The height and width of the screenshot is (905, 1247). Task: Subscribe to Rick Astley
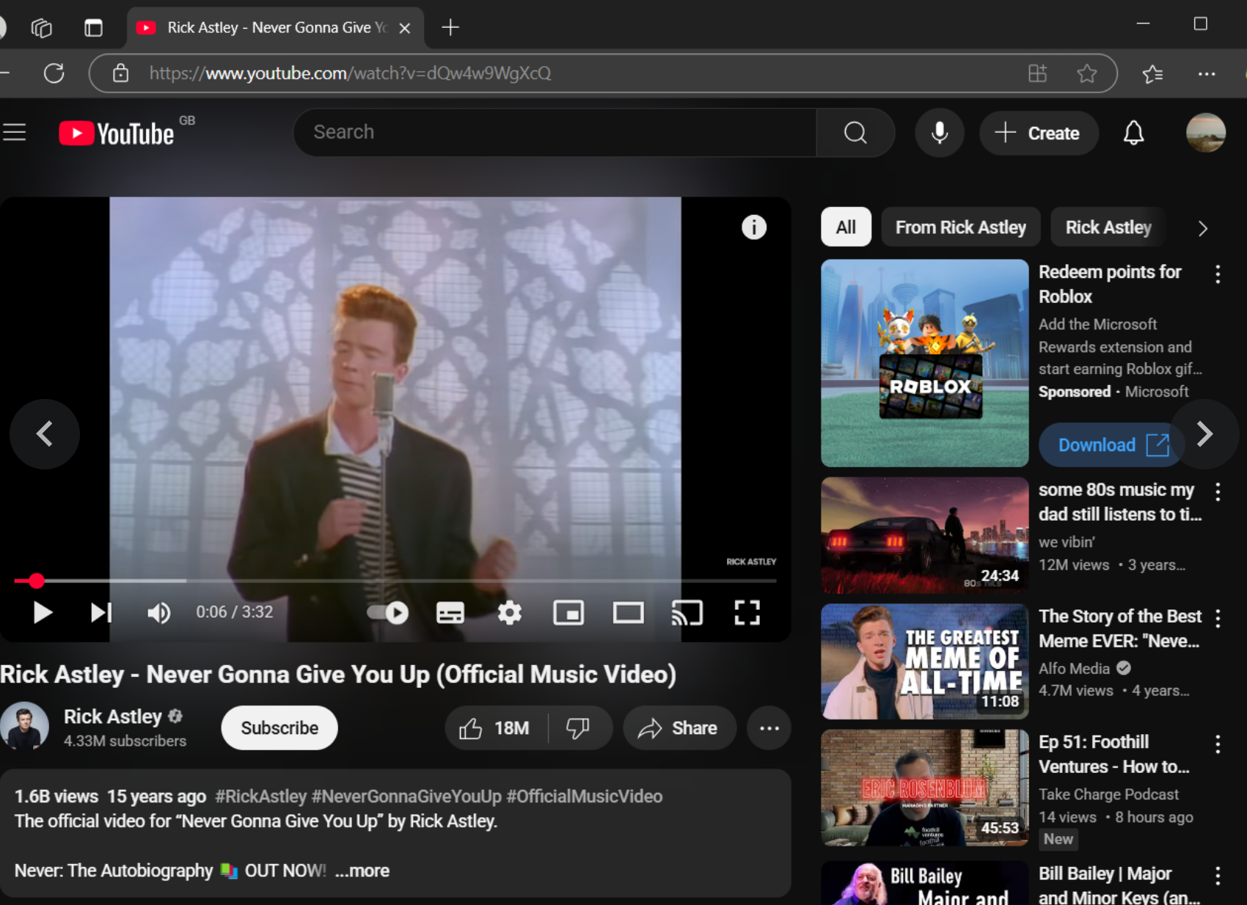pos(279,728)
